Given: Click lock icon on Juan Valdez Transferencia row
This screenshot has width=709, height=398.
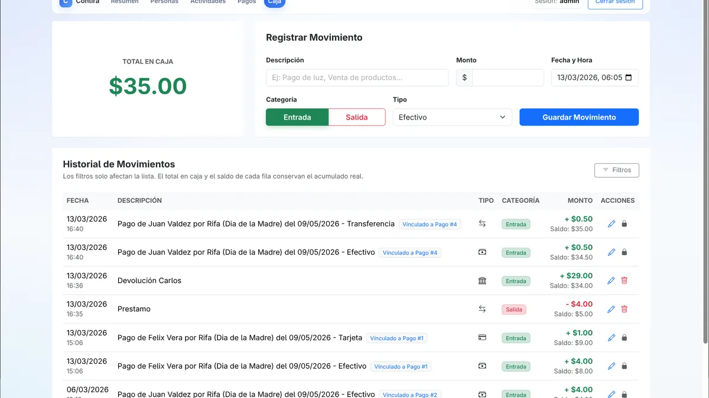Looking at the screenshot, I should point(625,224).
